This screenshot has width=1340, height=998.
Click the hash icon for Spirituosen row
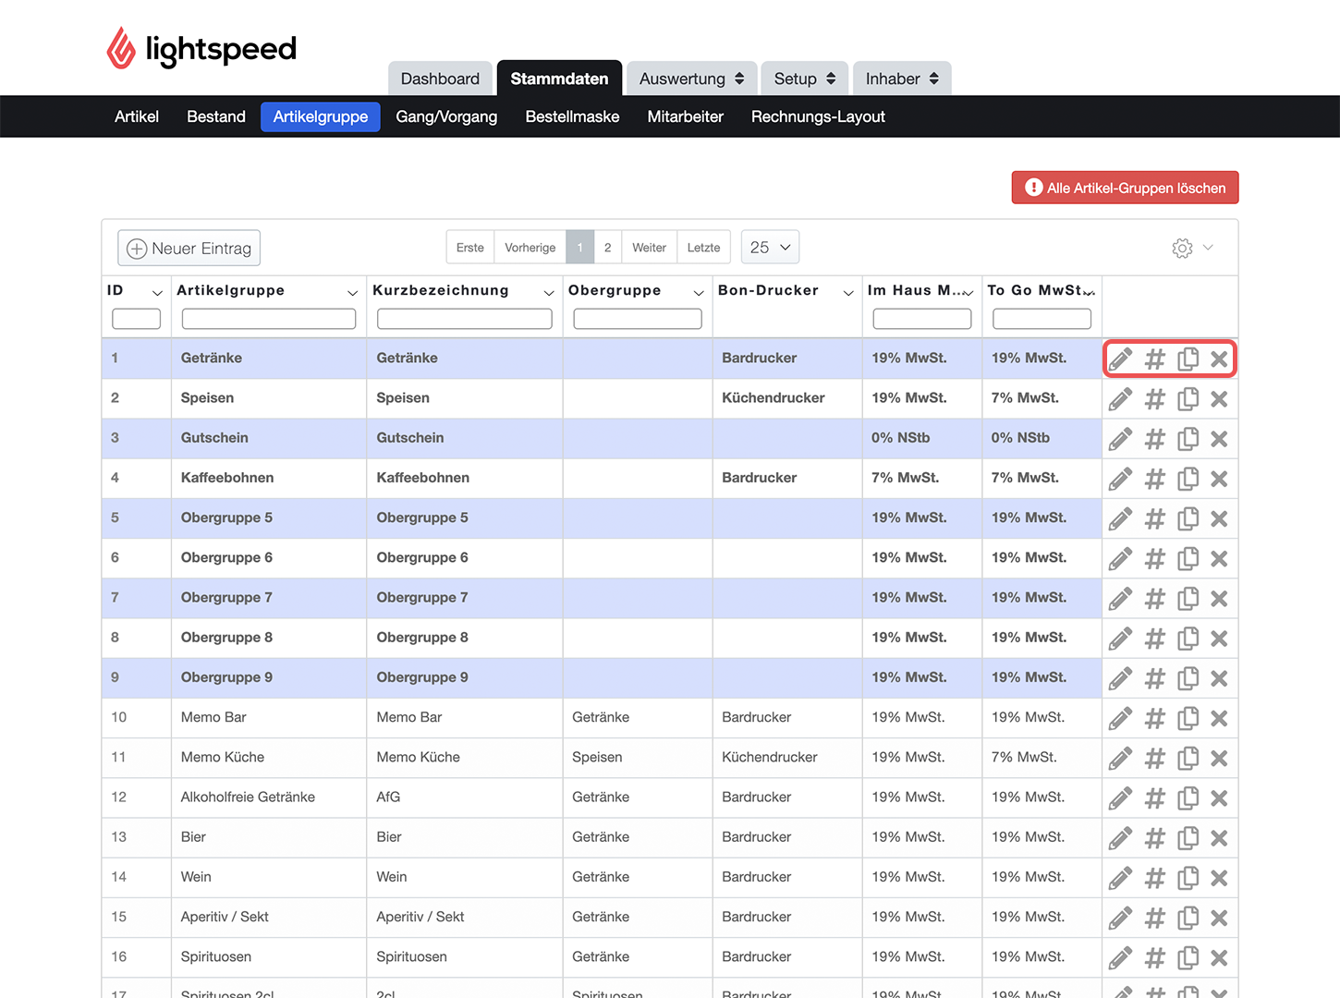(1154, 958)
